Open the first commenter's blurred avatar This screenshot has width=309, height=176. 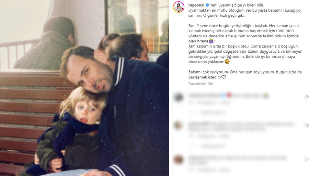[x=179, y=97]
